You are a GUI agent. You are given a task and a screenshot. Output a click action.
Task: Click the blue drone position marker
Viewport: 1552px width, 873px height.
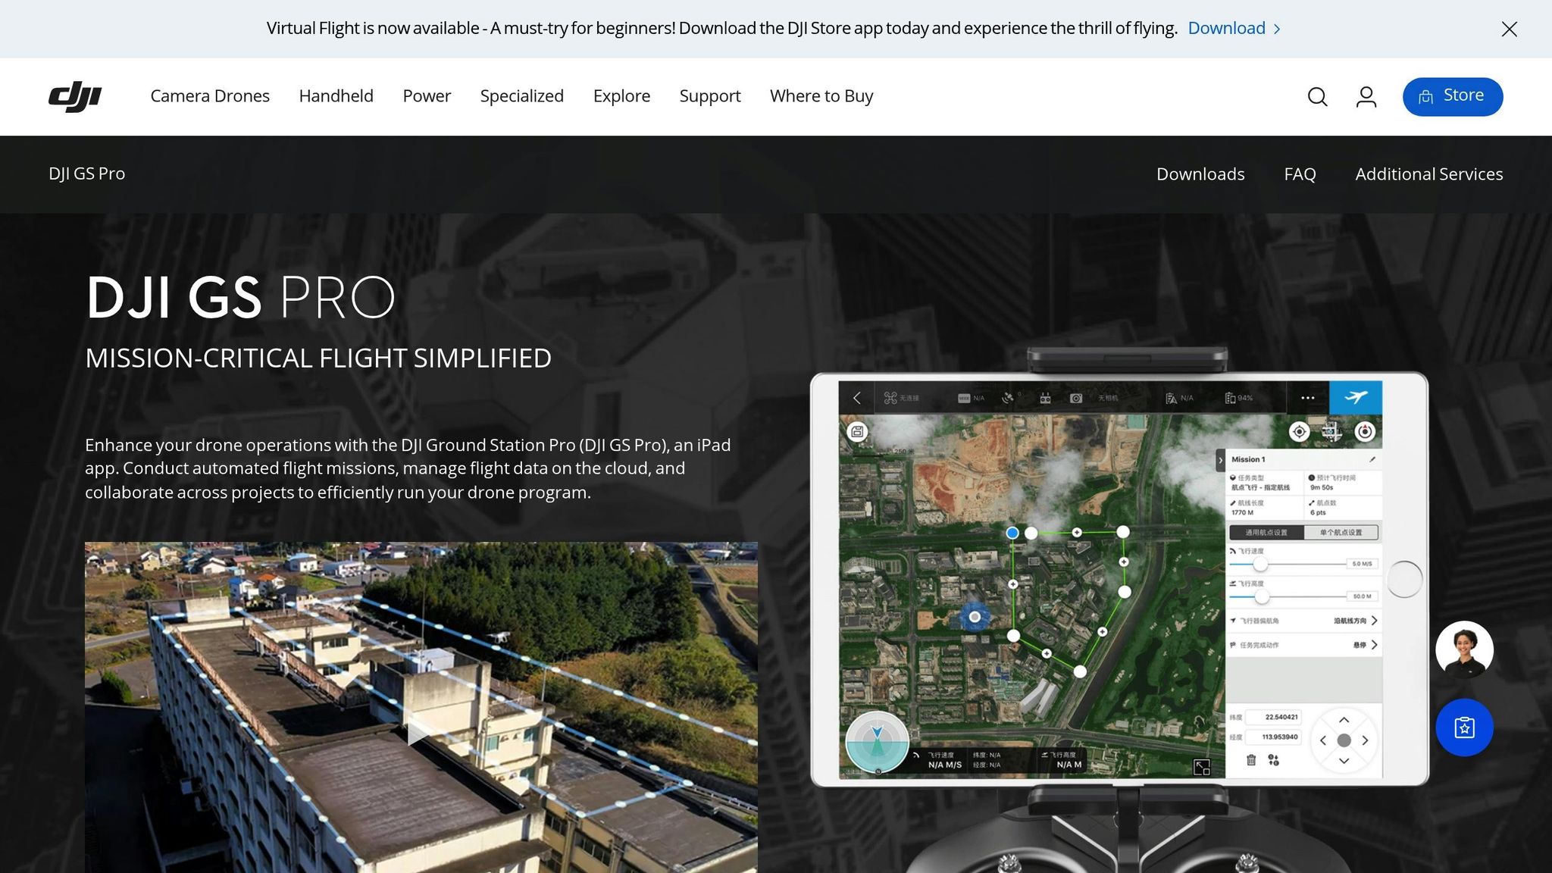[x=975, y=617]
